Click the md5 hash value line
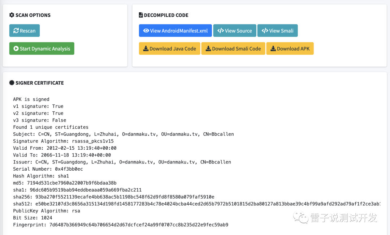This screenshot has height=235, width=390. (65, 183)
